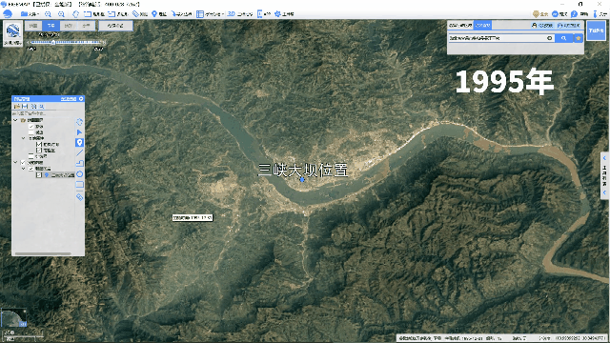The image size is (610, 343).
Task: Open the 3D view toolbar item
Action: pos(239,14)
